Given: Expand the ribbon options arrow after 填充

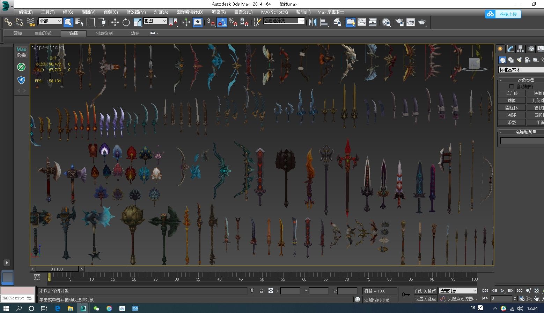Looking at the screenshot, I should (x=154, y=33).
